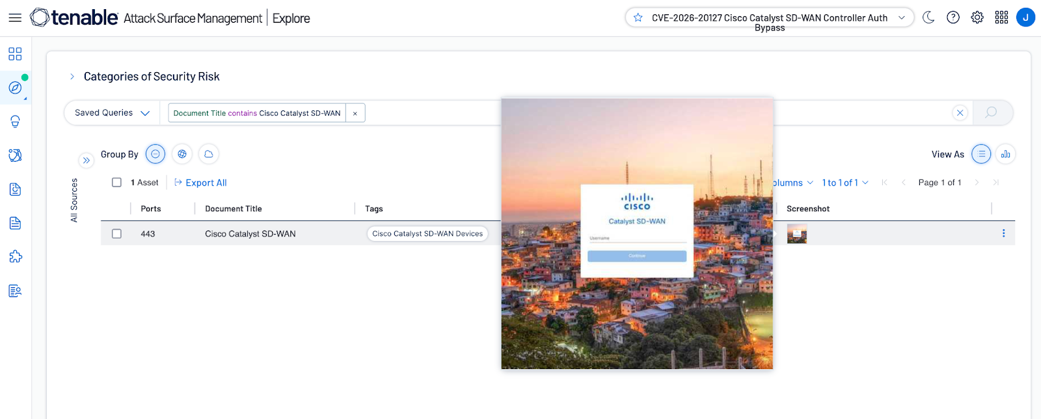This screenshot has height=419, width=1041.
Task: Open the Columns dropdown
Action: (x=793, y=183)
